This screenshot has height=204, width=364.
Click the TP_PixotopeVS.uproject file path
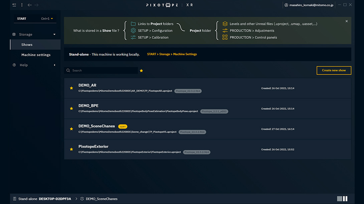pos(127,132)
